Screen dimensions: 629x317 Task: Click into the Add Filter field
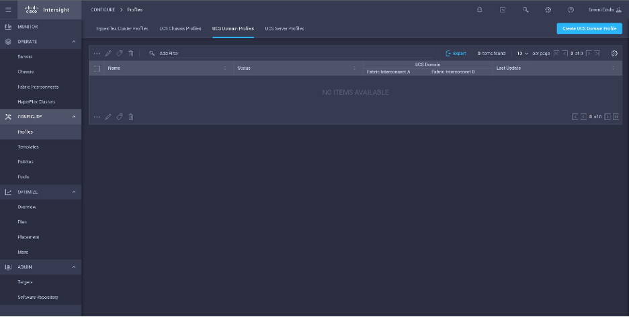coord(297,53)
